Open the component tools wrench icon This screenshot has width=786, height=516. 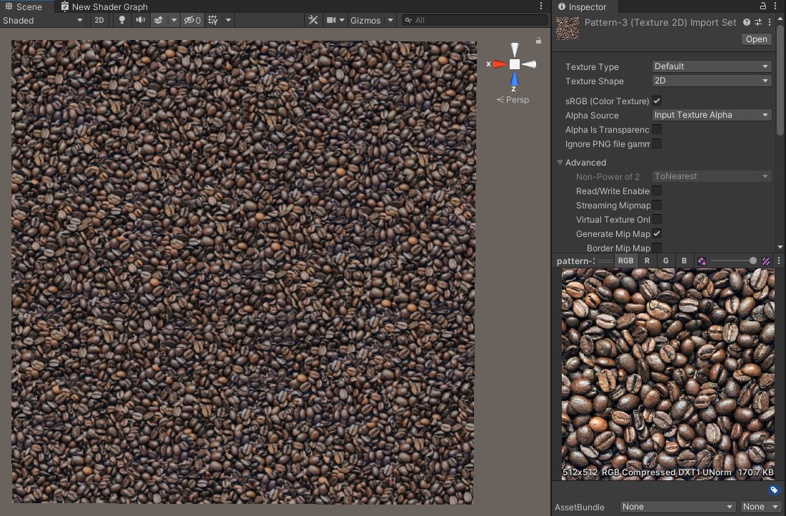coord(313,20)
